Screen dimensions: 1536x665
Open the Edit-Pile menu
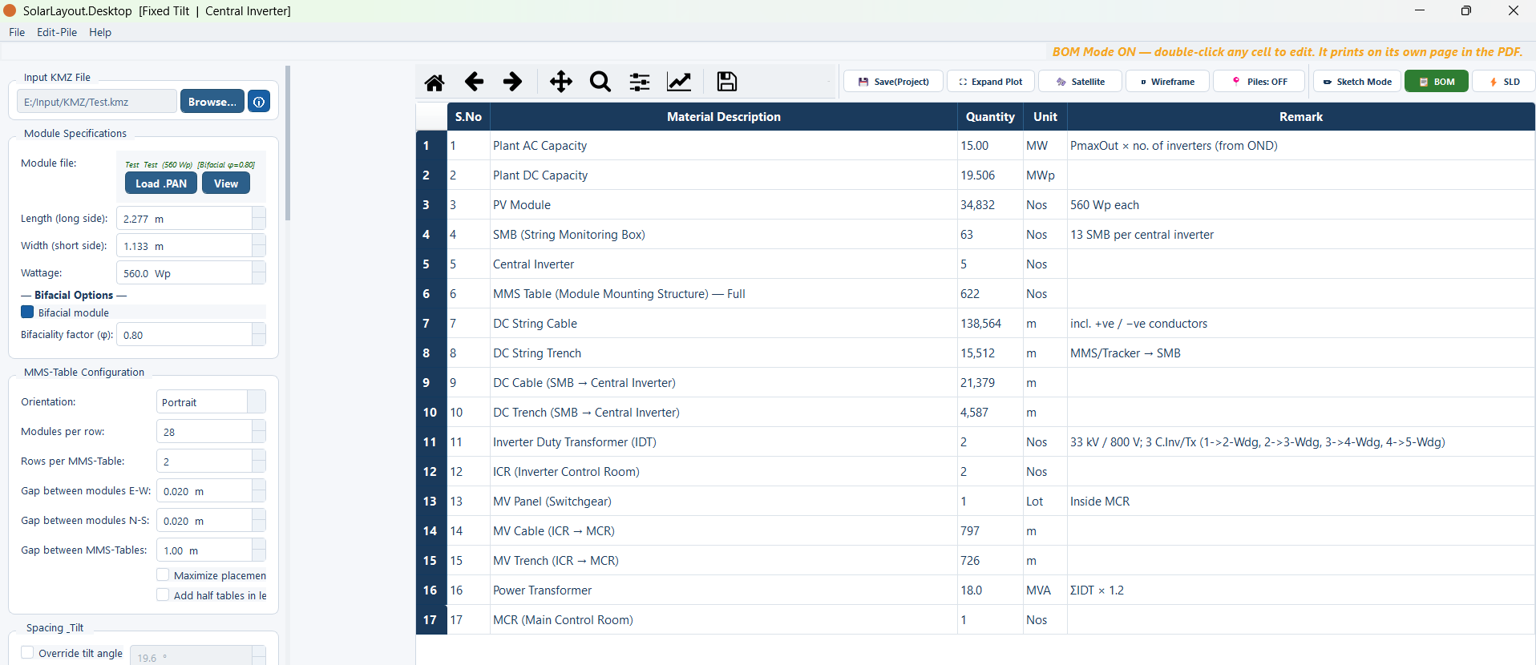click(57, 32)
